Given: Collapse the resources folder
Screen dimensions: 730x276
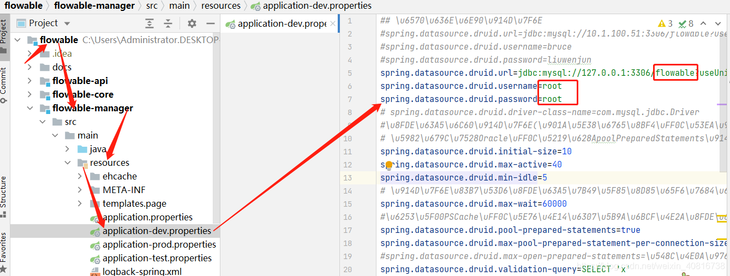Looking at the screenshot, I should pyautogui.click(x=68, y=163).
